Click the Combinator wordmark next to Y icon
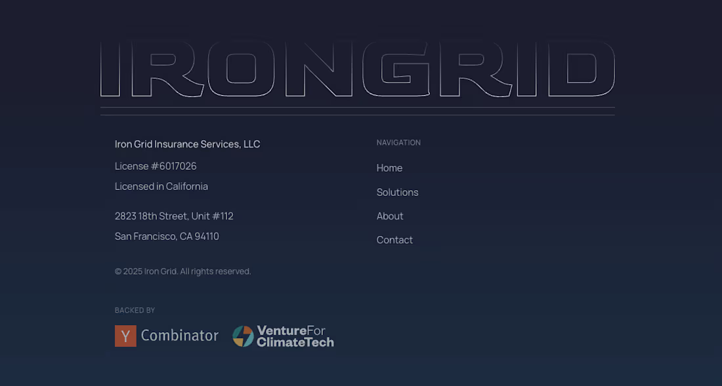 click(179, 336)
